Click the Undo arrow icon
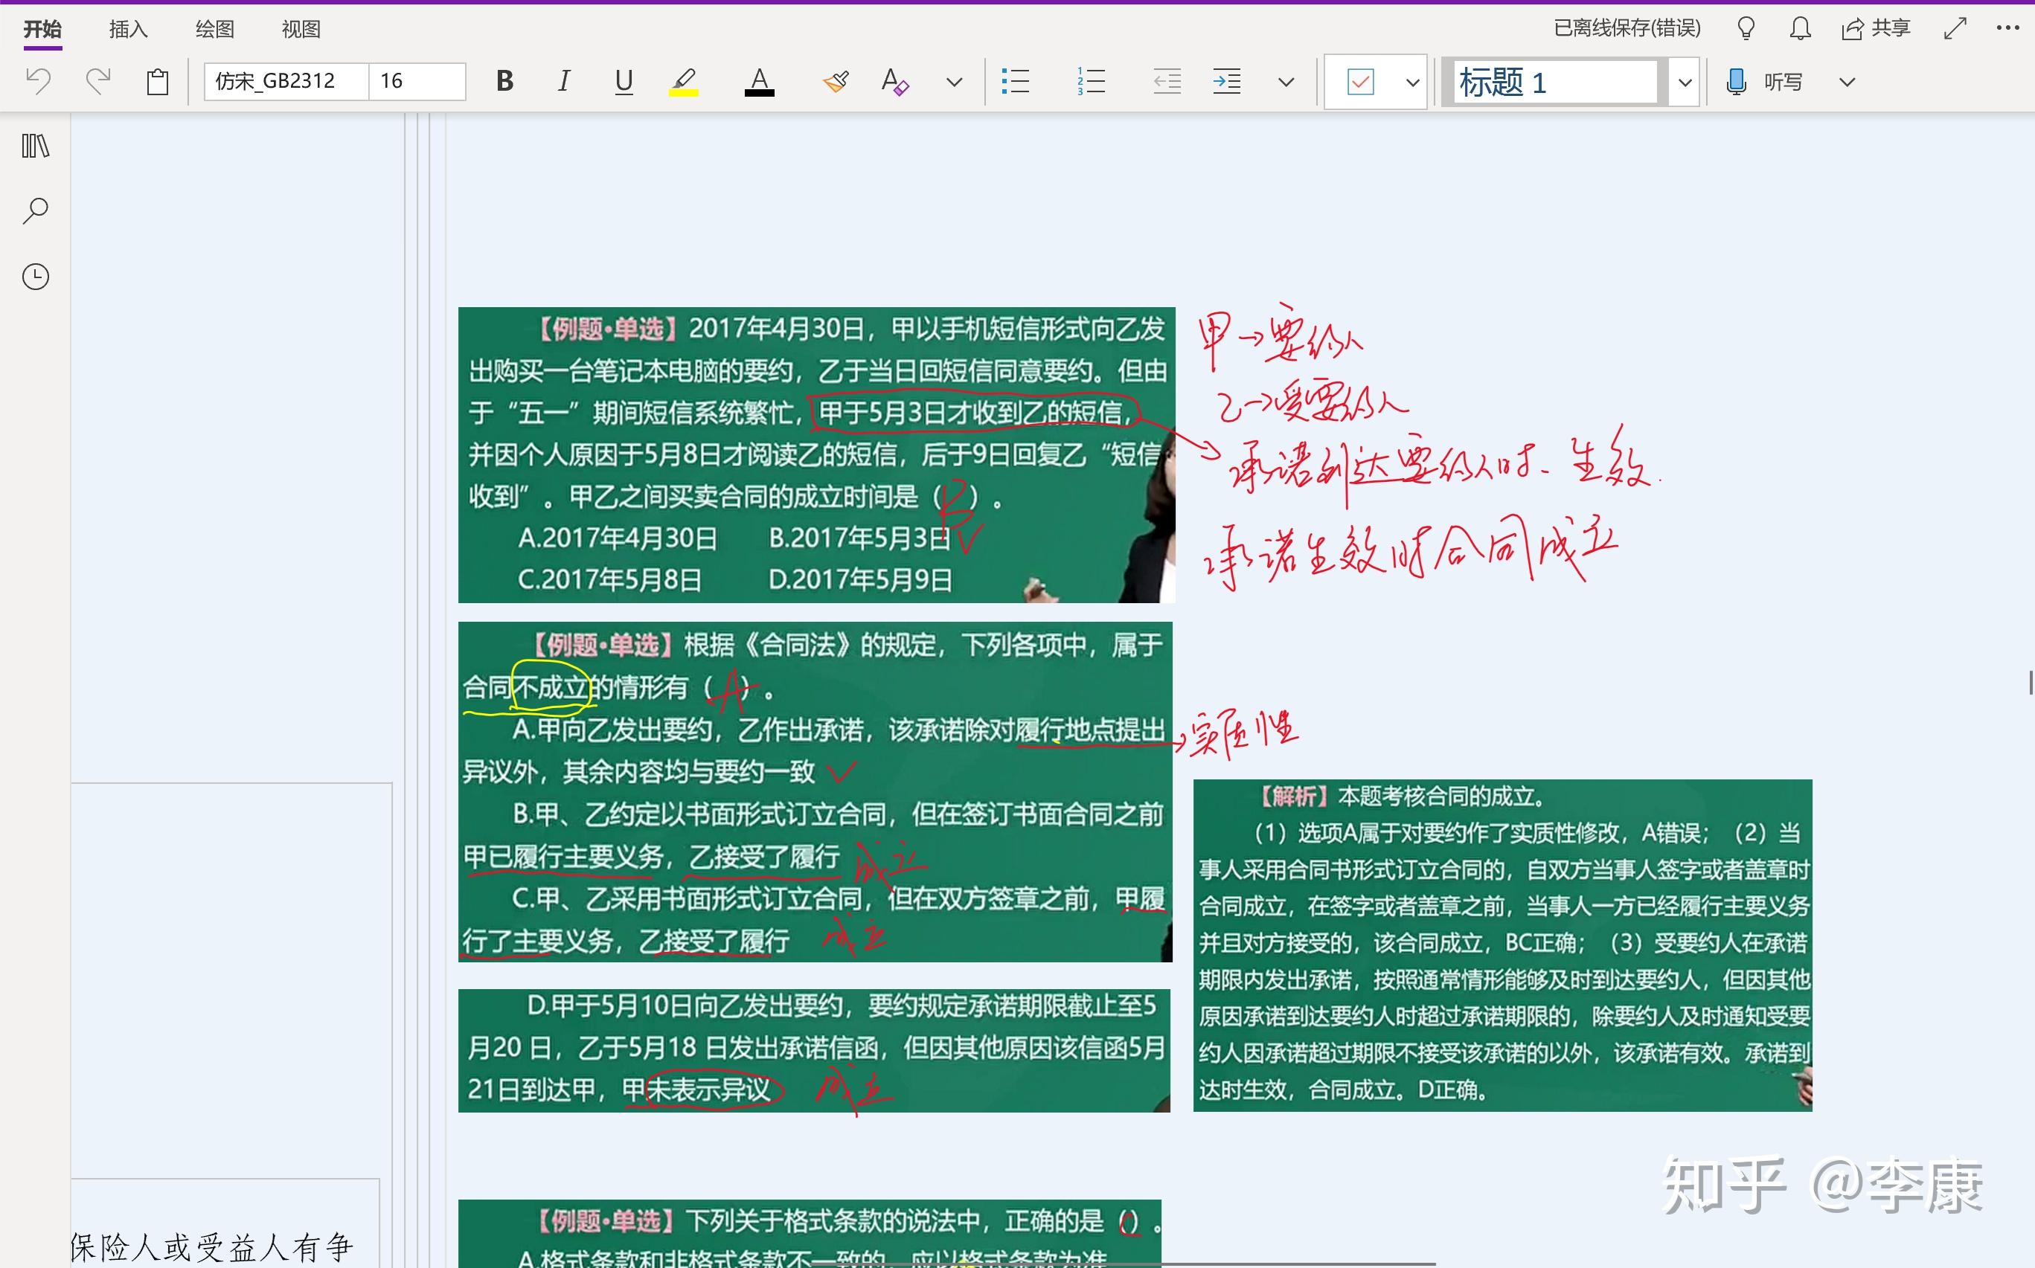Screen dimensions: 2035x1268 pos(39,81)
